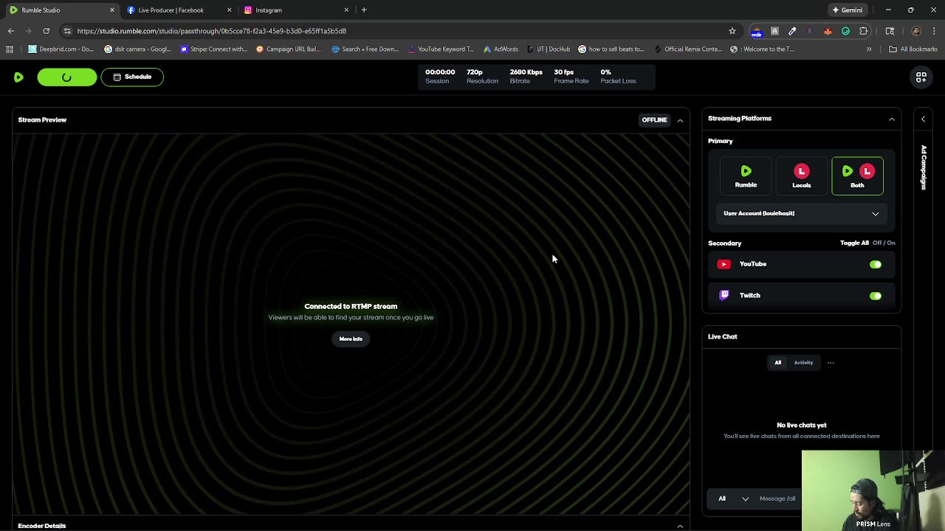The width and height of the screenshot is (945, 531).
Task: Open the chat destination All dropdown
Action: (734, 499)
